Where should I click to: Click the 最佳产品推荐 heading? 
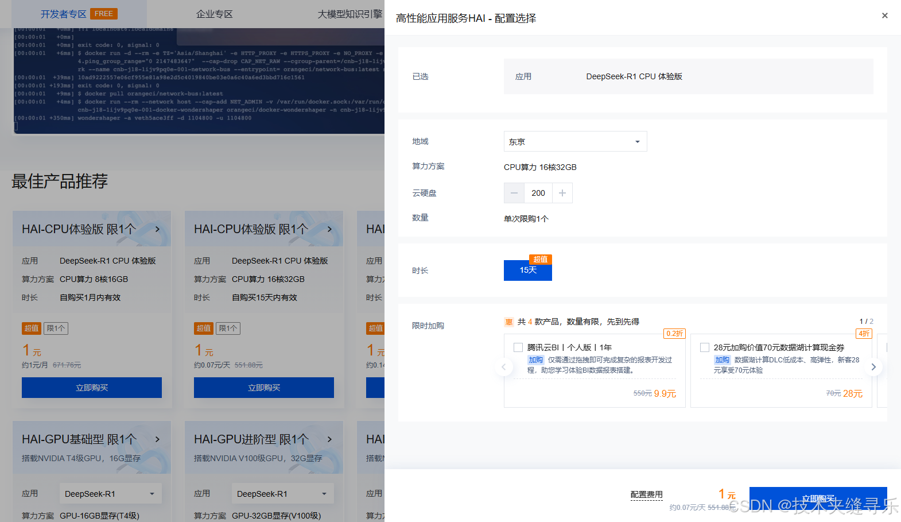click(x=60, y=181)
